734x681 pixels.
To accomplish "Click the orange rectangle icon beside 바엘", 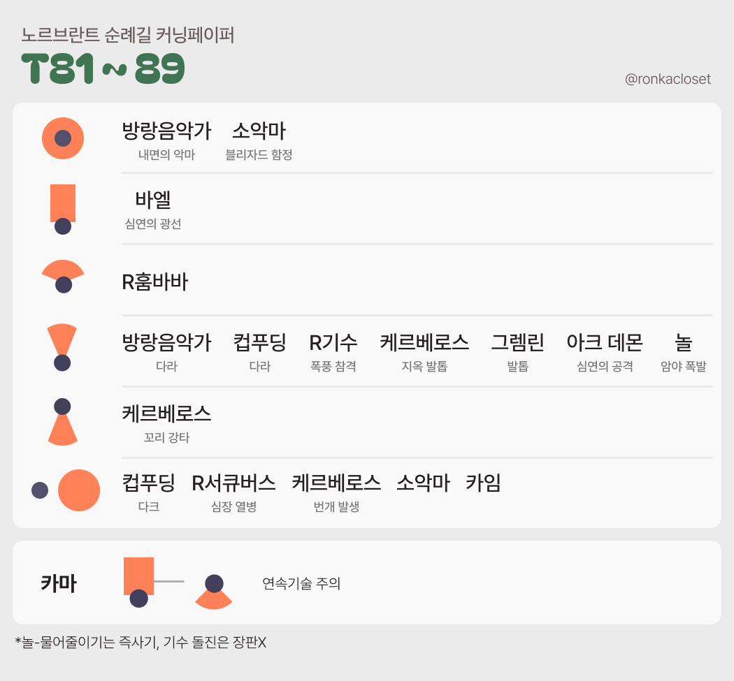I will tap(63, 203).
